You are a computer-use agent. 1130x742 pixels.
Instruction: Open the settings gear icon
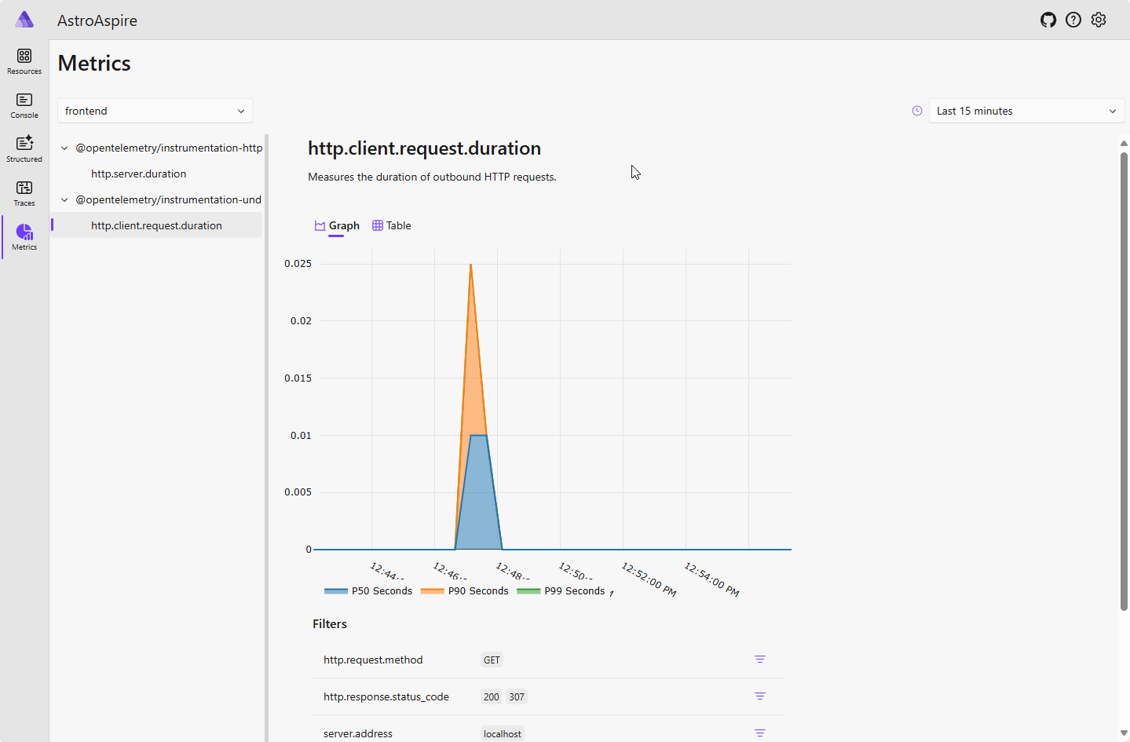pyautogui.click(x=1099, y=20)
